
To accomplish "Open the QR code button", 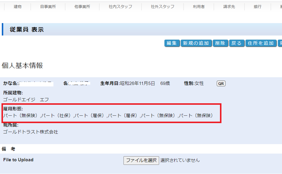I will (x=221, y=84).
